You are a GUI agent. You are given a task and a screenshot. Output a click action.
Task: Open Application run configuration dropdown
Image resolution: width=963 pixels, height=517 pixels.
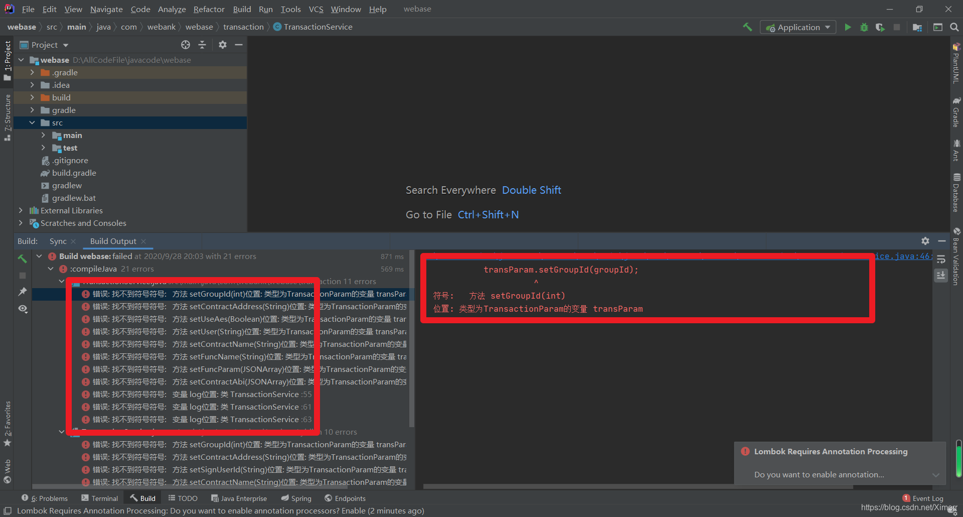tap(798, 27)
